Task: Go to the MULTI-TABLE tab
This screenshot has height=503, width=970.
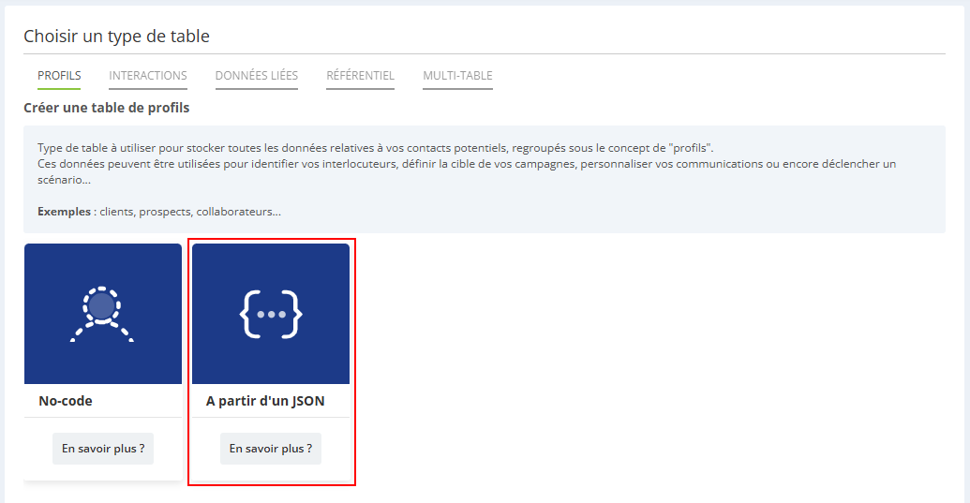Action: pos(457,75)
